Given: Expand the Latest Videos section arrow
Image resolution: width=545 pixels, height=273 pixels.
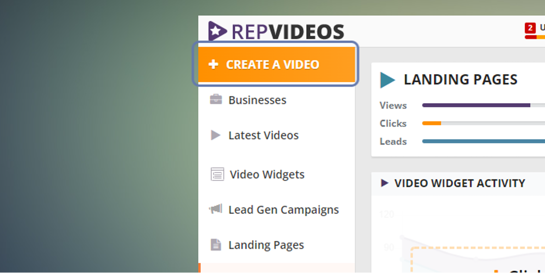Looking at the screenshot, I should click(217, 135).
